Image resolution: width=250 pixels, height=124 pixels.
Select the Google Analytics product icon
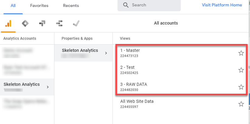(x=8, y=23)
